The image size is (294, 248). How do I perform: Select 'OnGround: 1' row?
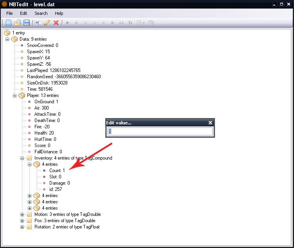pyautogui.click(x=46, y=102)
